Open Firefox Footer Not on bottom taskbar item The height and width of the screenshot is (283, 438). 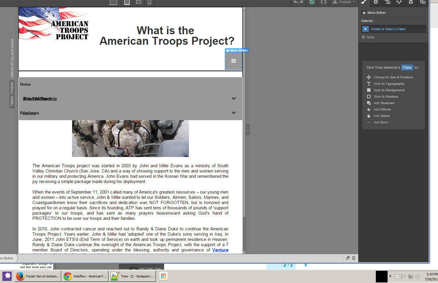[x=38, y=276]
